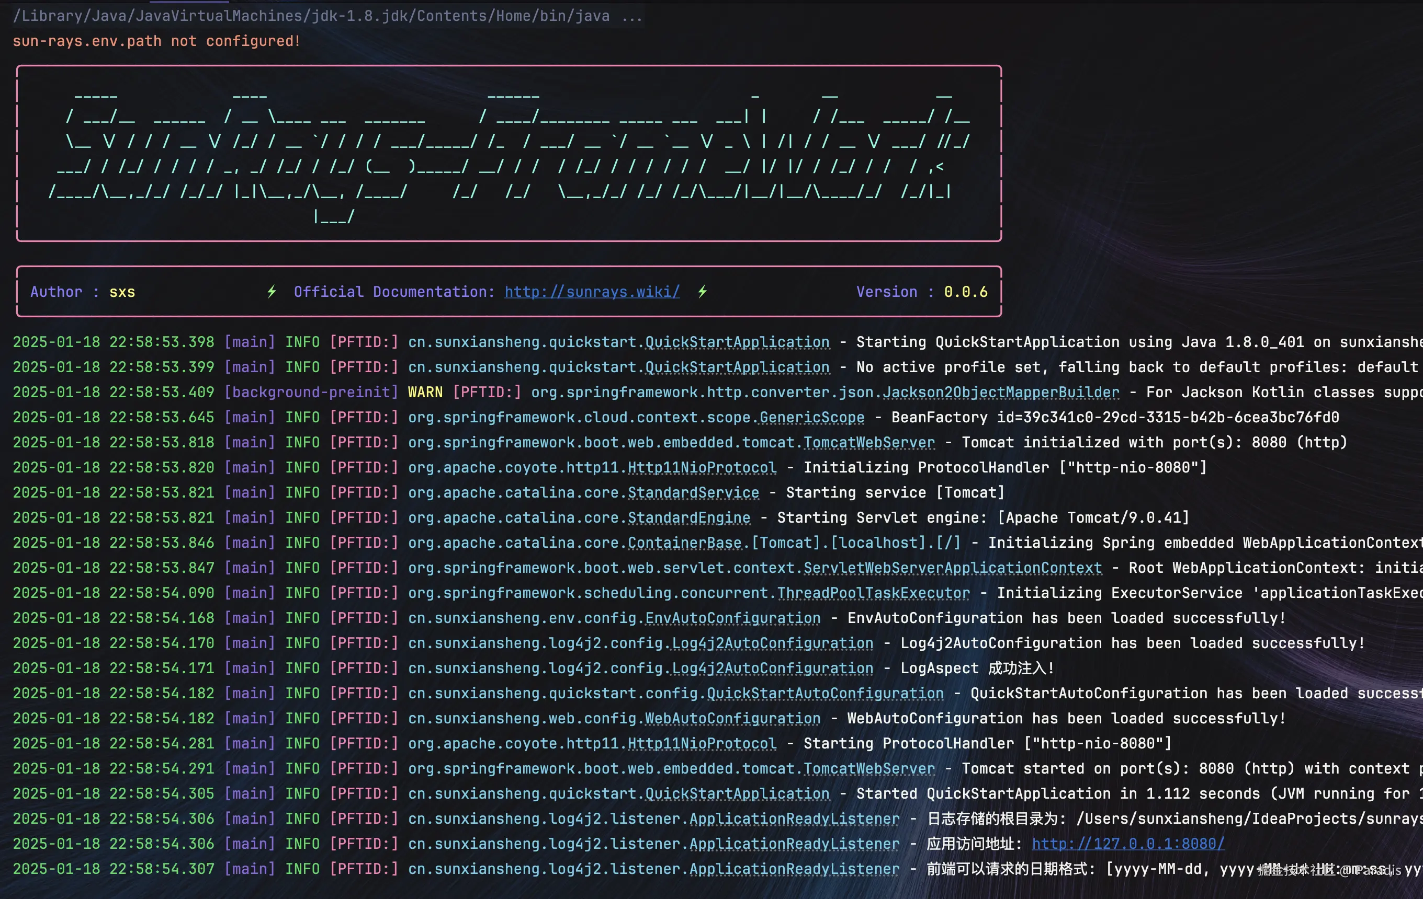Expand the folded java command line

pyautogui.click(x=632, y=16)
